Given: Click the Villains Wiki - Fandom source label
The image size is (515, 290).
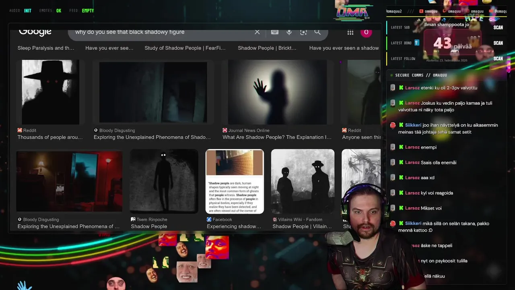Looking at the screenshot, I should (300, 220).
